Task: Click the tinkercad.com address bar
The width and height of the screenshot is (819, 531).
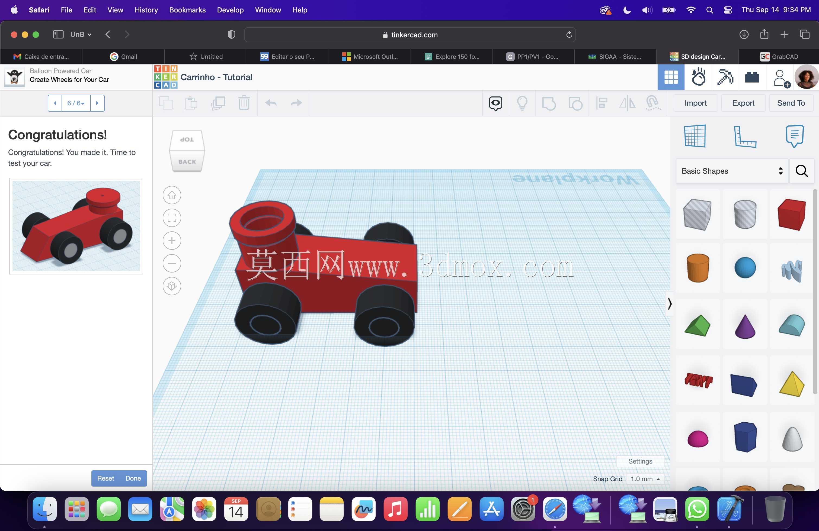Action: (x=409, y=35)
